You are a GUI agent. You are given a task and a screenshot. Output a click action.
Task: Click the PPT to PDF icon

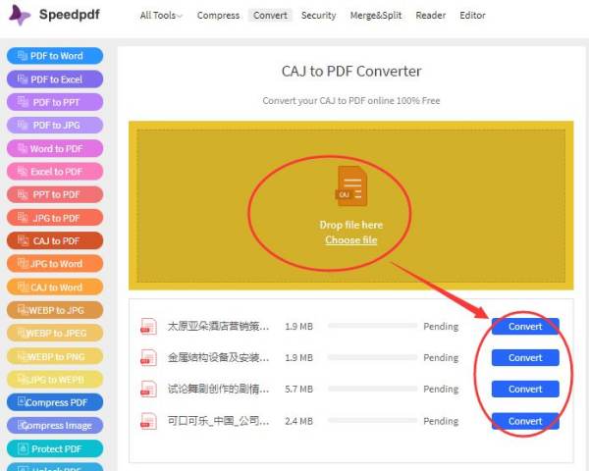click(23, 194)
